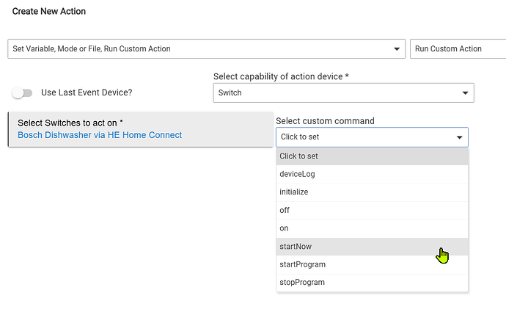Select 'stopProgram' from the command list

pos(371,283)
